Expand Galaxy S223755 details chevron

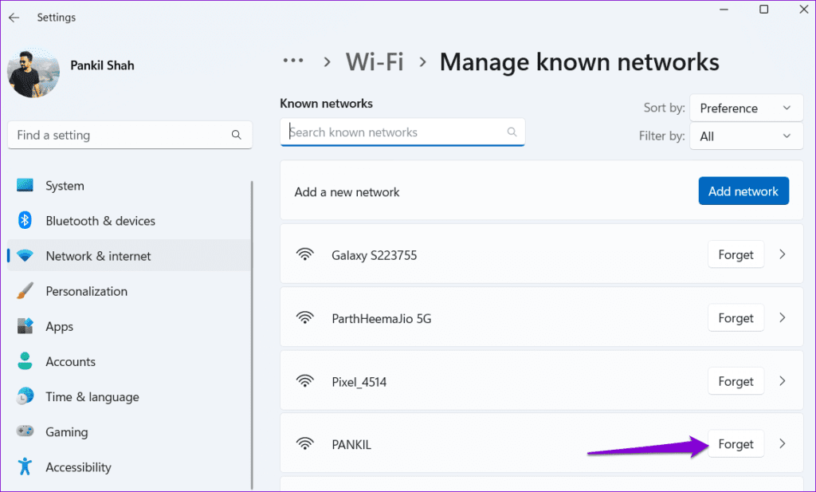coord(783,254)
